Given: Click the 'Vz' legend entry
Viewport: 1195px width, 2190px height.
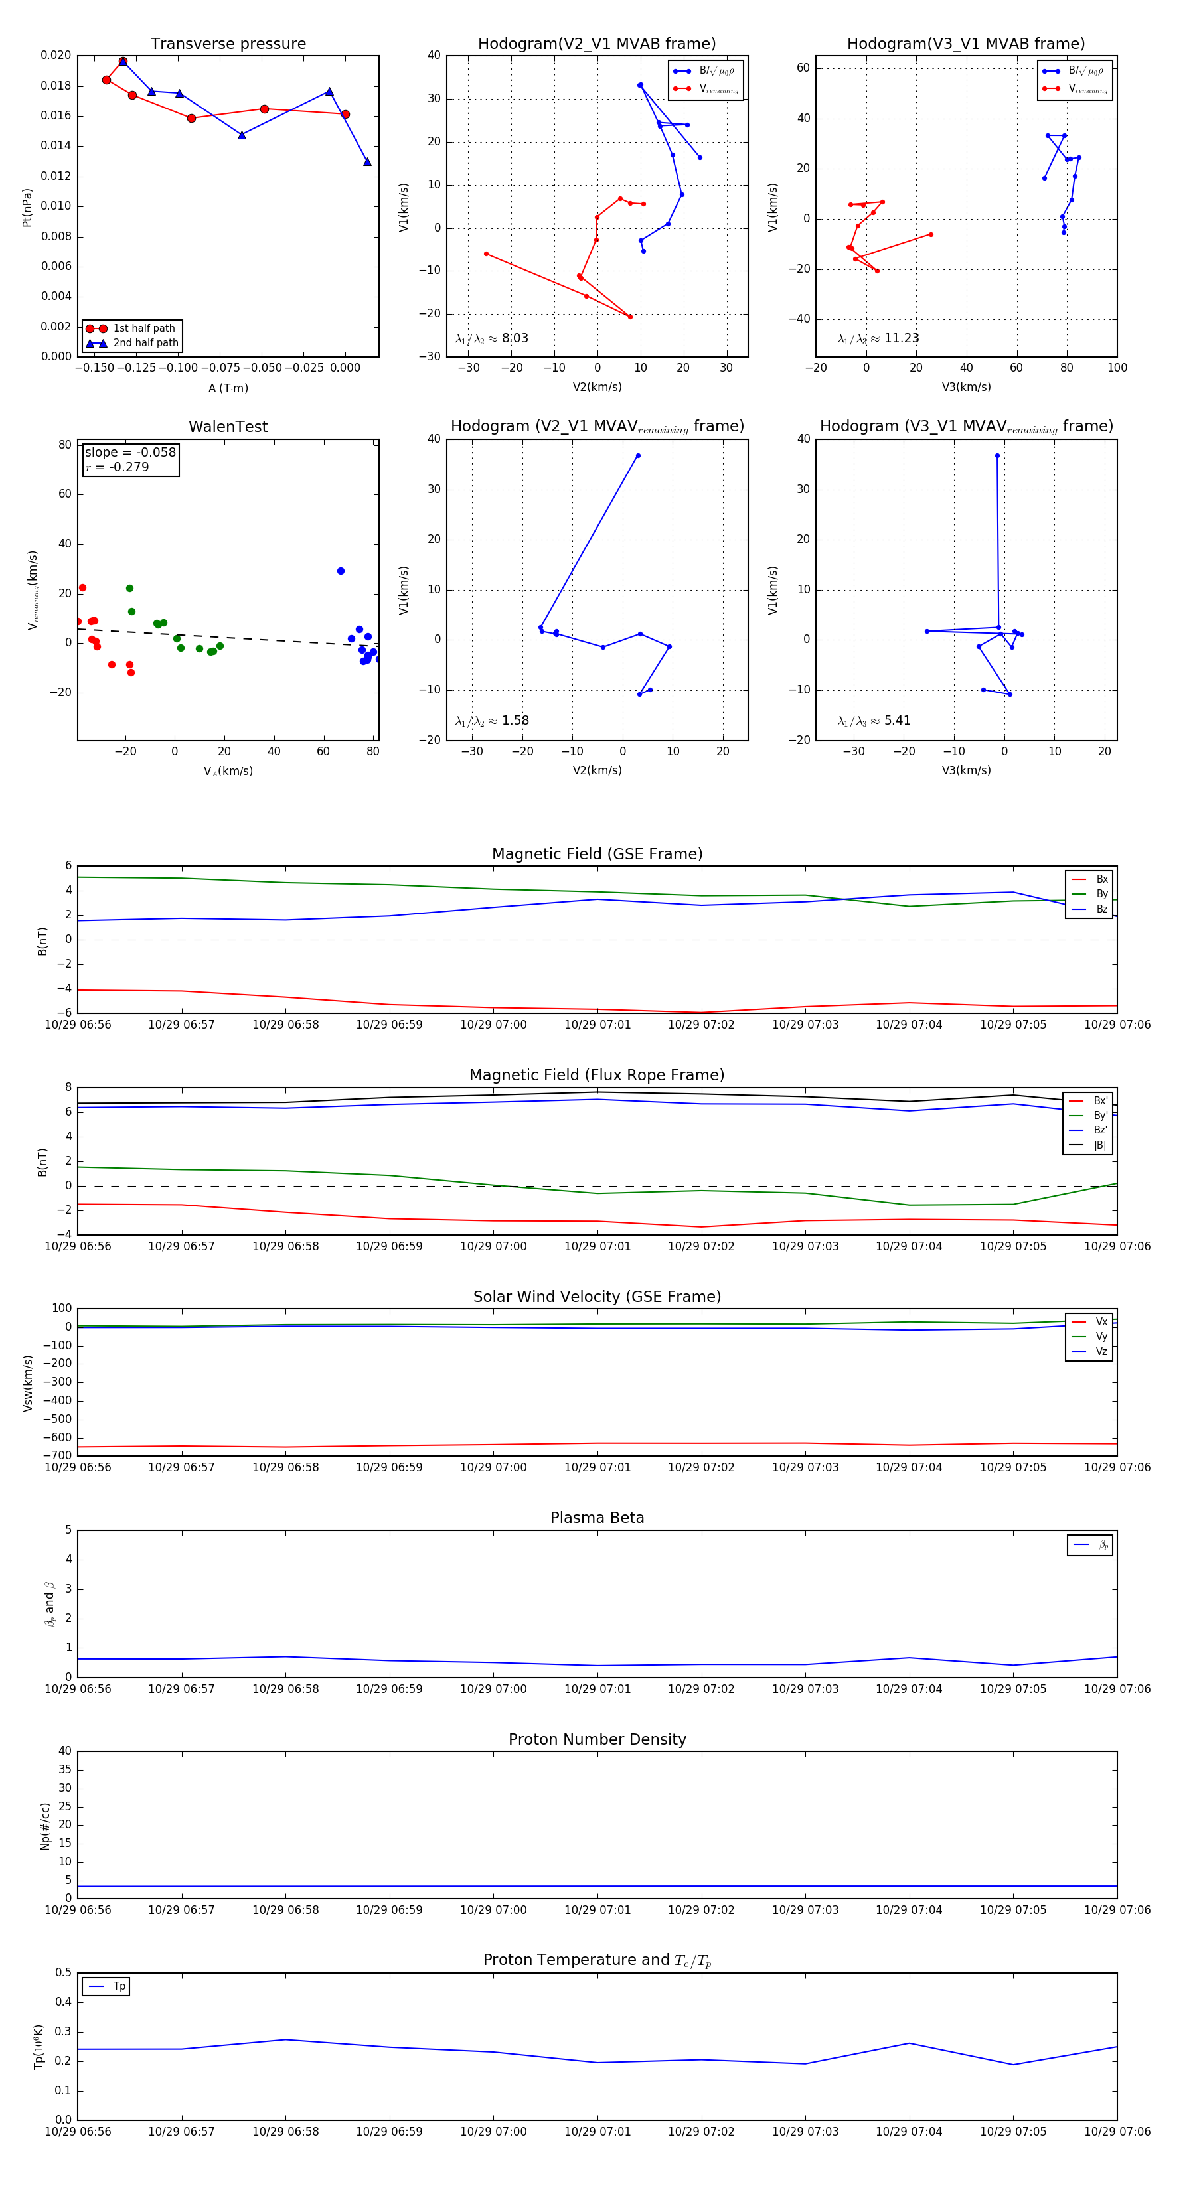Looking at the screenshot, I should point(1089,1352).
